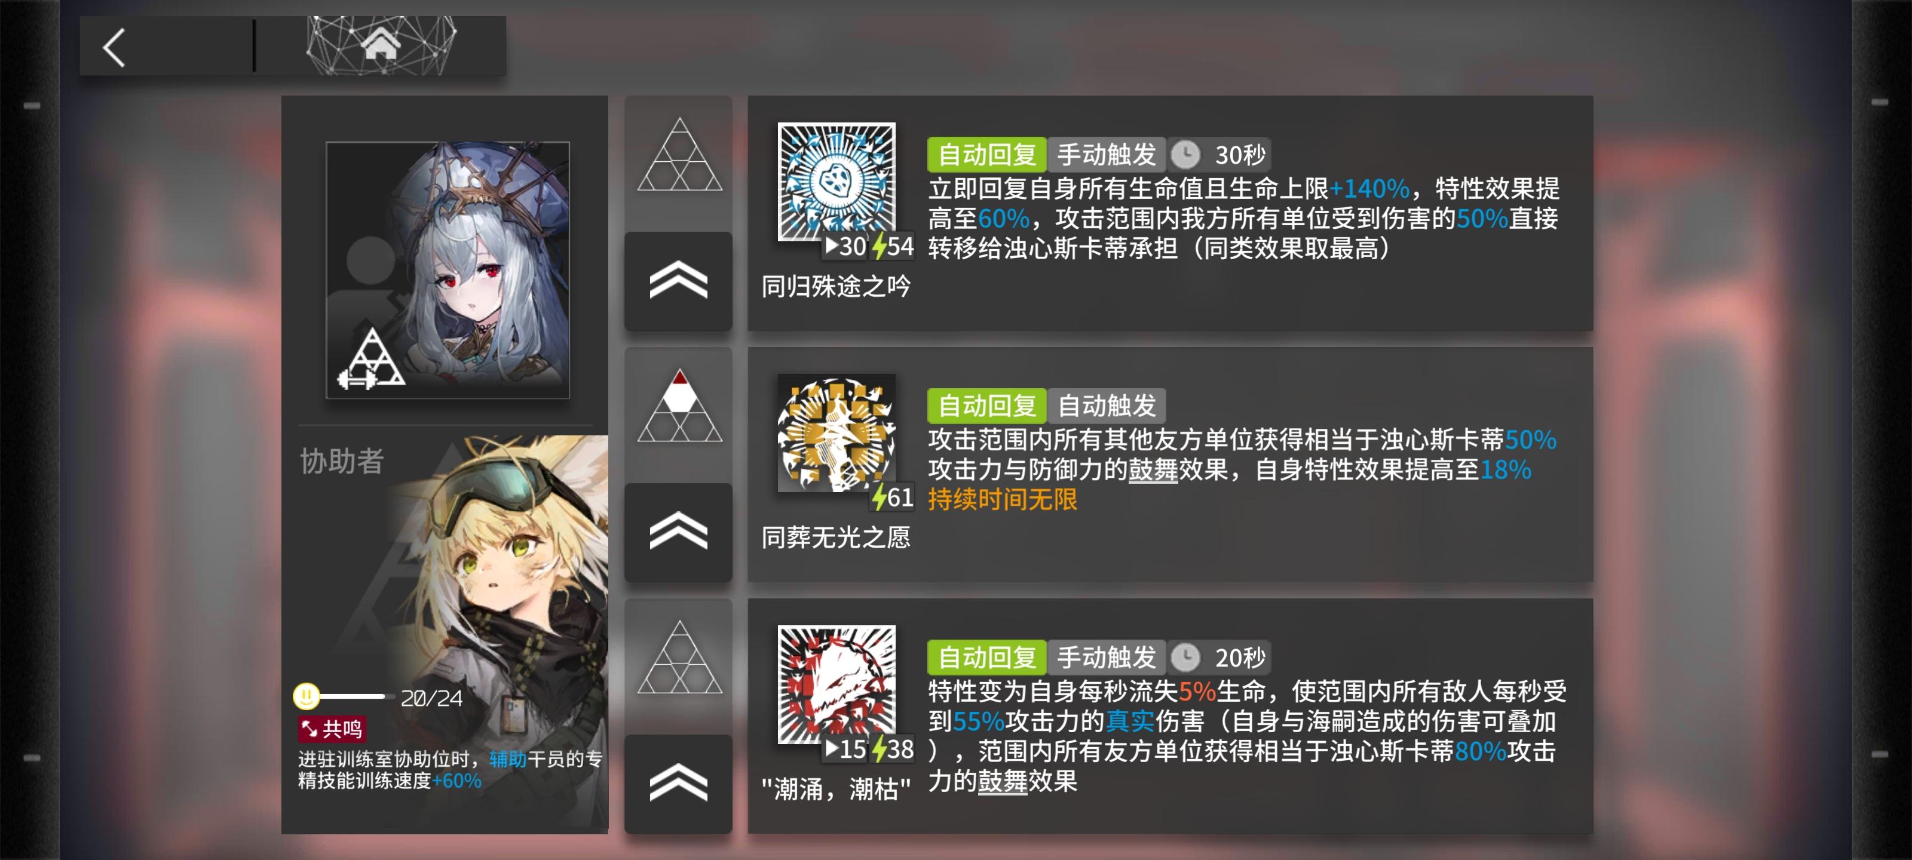The width and height of the screenshot is (1912, 860).
Task: Open the 同葬无光之愿 skill icon
Action: pyautogui.click(x=836, y=434)
